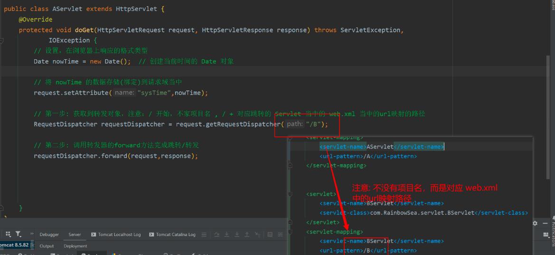Click the HttpServletRequest request parameter
This screenshot has width=555, height=255.
coord(145,30)
